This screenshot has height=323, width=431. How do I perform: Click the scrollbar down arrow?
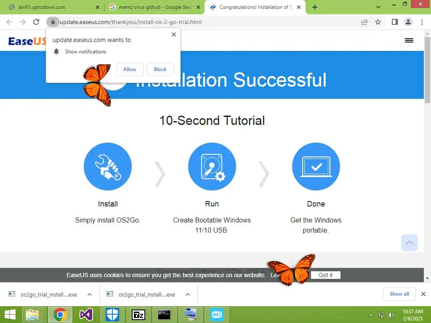(427, 278)
